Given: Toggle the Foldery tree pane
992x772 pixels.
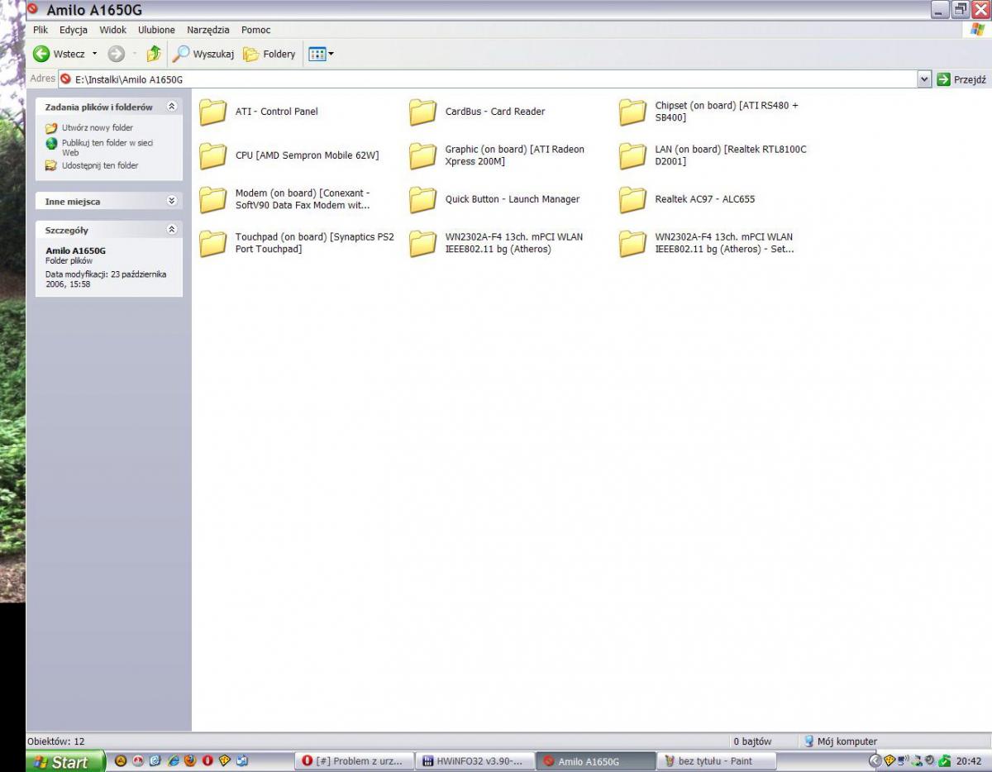Looking at the screenshot, I should [269, 54].
